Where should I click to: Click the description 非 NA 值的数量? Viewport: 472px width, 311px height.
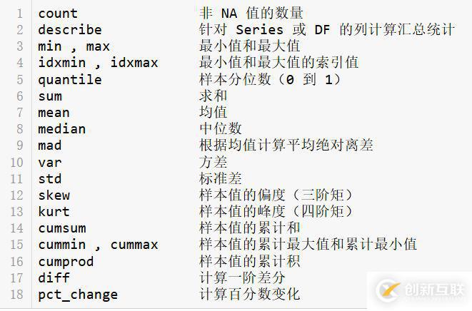[x=251, y=14]
